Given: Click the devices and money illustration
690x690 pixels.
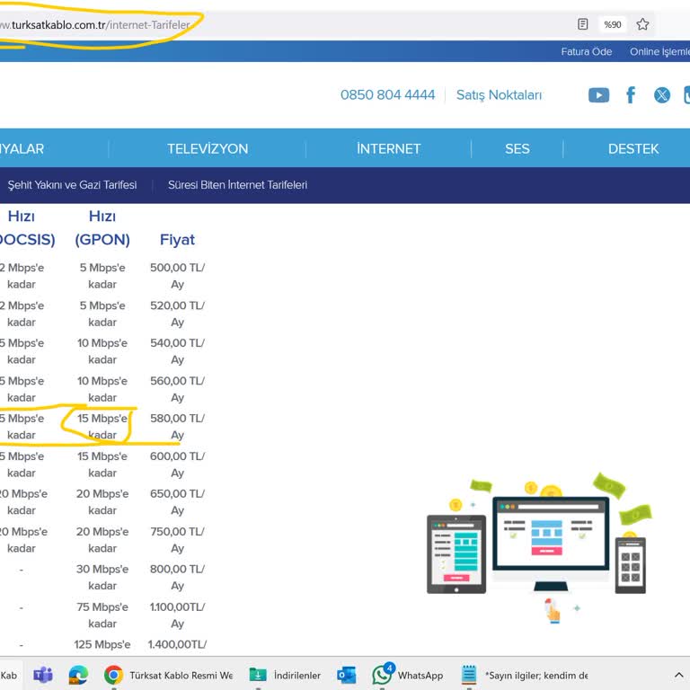Looking at the screenshot, I should (x=538, y=548).
